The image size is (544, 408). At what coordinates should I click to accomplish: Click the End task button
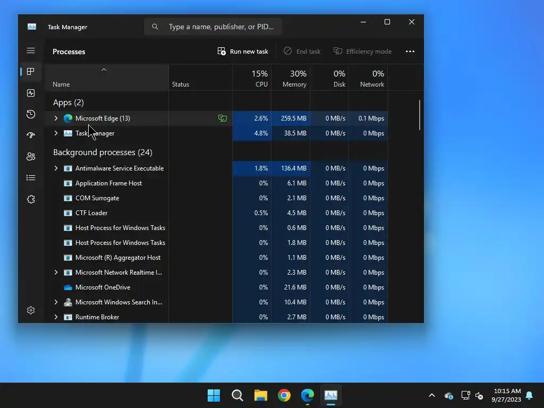302,52
